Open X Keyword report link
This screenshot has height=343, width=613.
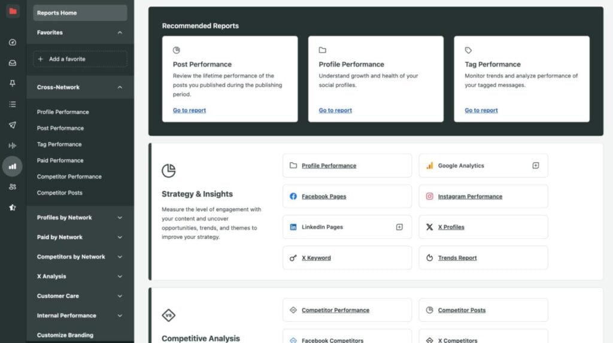316,258
